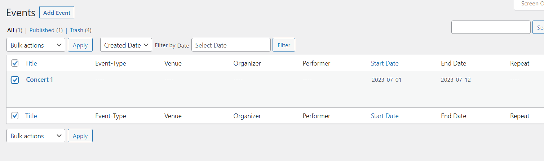Click Start Date link in table footer
544x161 pixels.
pyautogui.click(x=385, y=116)
